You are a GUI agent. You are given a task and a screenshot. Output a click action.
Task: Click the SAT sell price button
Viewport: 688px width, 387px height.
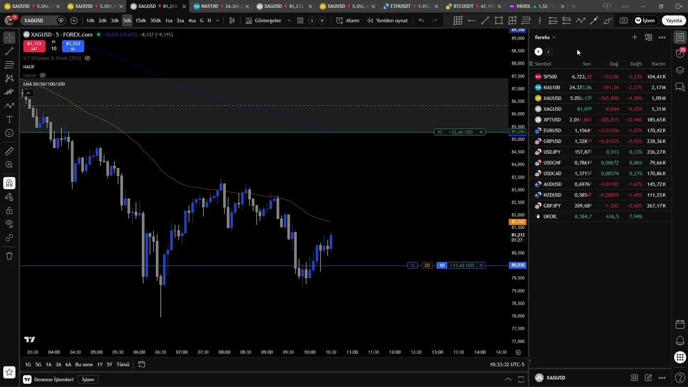pyautogui.click(x=34, y=46)
